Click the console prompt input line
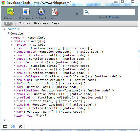The image size is (140, 131). [70, 120]
